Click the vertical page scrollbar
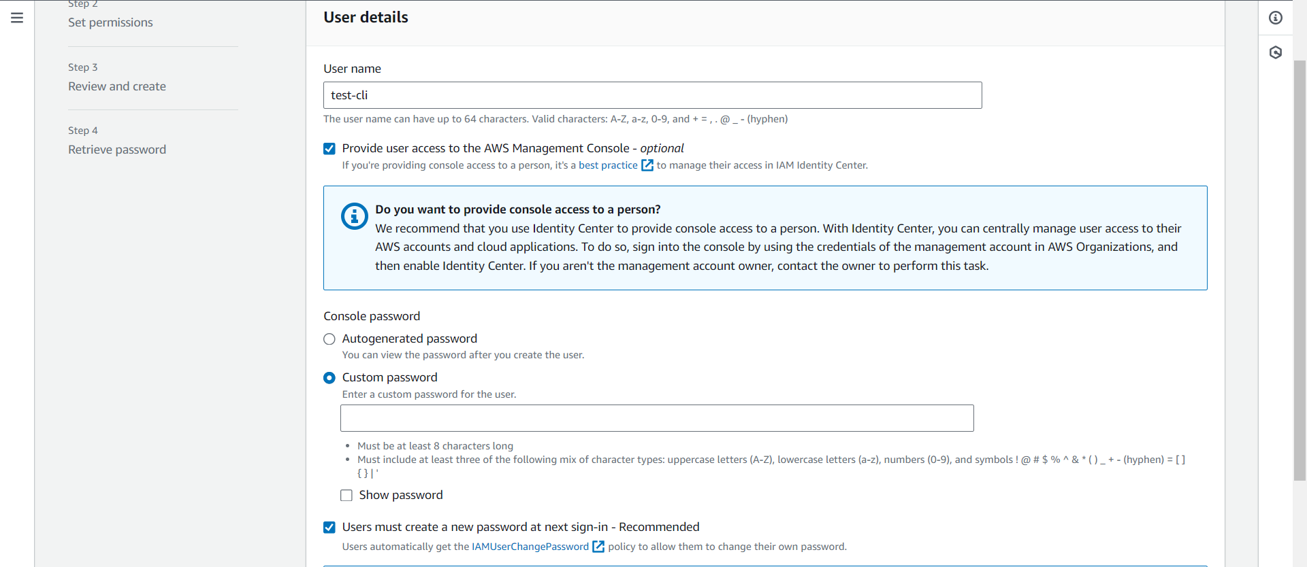This screenshot has height=567, width=1307. pyautogui.click(x=1300, y=271)
